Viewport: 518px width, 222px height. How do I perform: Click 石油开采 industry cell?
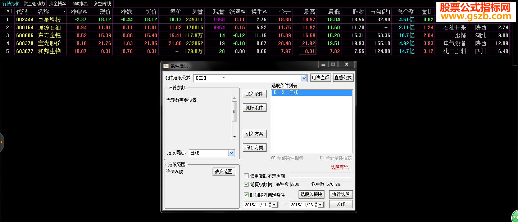click(455, 27)
